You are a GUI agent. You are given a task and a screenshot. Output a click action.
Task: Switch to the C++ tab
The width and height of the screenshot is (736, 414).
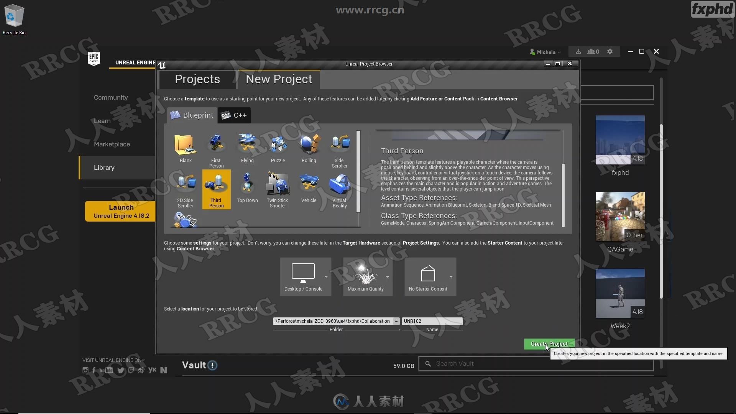pos(234,115)
